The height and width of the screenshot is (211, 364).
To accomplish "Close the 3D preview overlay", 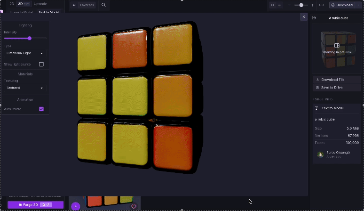I will pyautogui.click(x=304, y=17).
